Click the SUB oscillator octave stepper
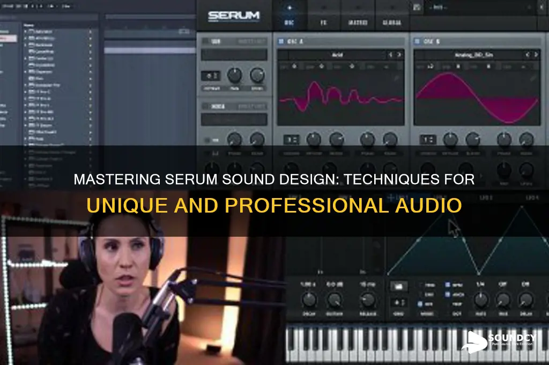Viewport: 549px width, 365px height. click(210, 76)
